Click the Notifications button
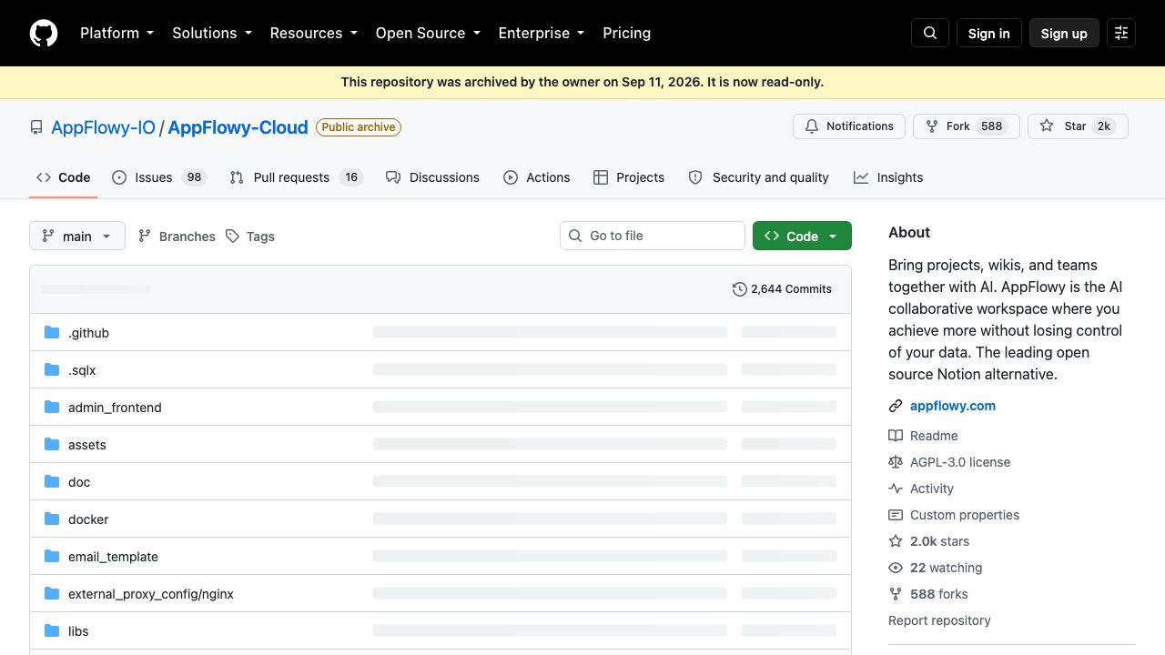 [x=849, y=126]
